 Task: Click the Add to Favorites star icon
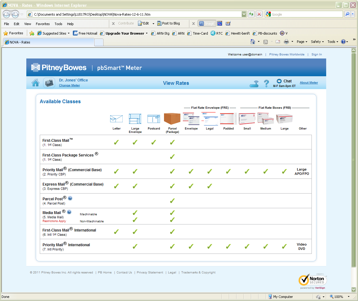(x=32, y=33)
